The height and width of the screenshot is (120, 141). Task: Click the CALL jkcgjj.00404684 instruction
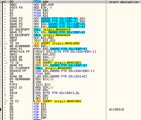52,35
